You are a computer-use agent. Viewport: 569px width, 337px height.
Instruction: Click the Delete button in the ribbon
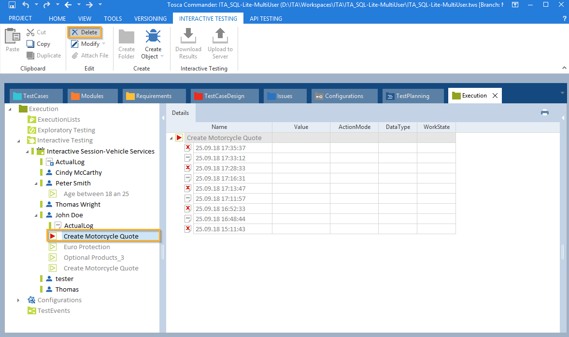click(85, 32)
